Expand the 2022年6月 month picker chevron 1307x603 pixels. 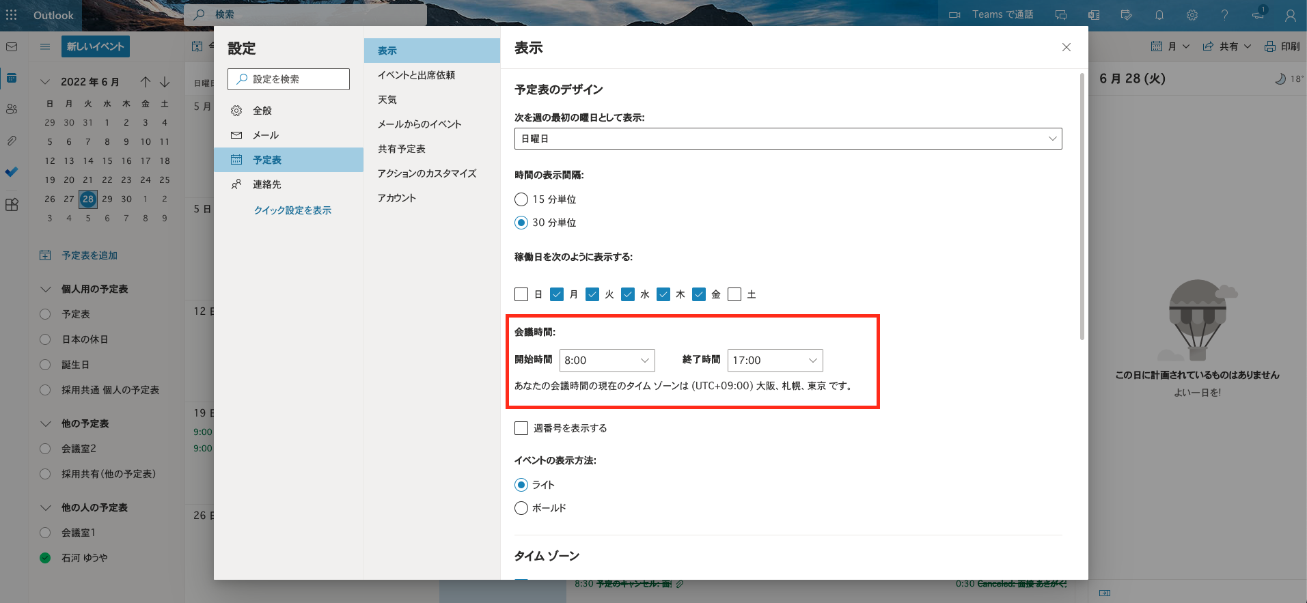pyautogui.click(x=45, y=82)
